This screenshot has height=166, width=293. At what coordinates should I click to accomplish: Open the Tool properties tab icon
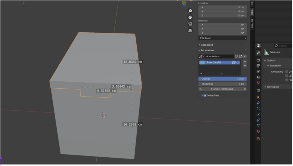[x=258, y=53]
